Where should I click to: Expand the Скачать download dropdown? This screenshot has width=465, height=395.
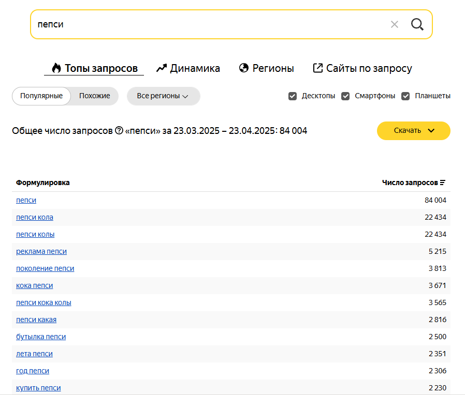[x=413, y=131]
